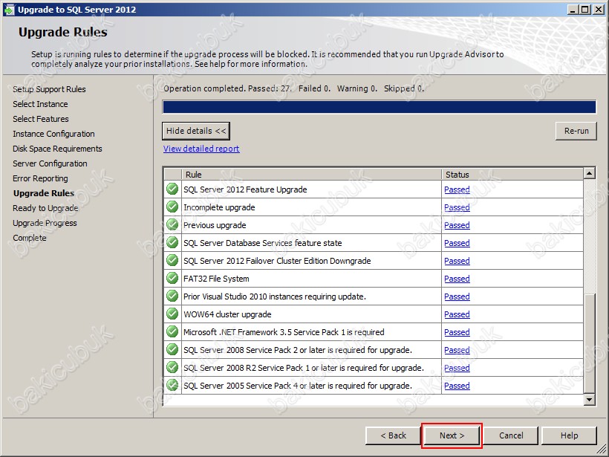Image resolution: width=609 pixels, height=457 pixels.
Task: Click check icon for SQL Server 2005 Service Pack 4 rule
Action: pyautogui.click(x=172, y=386)
